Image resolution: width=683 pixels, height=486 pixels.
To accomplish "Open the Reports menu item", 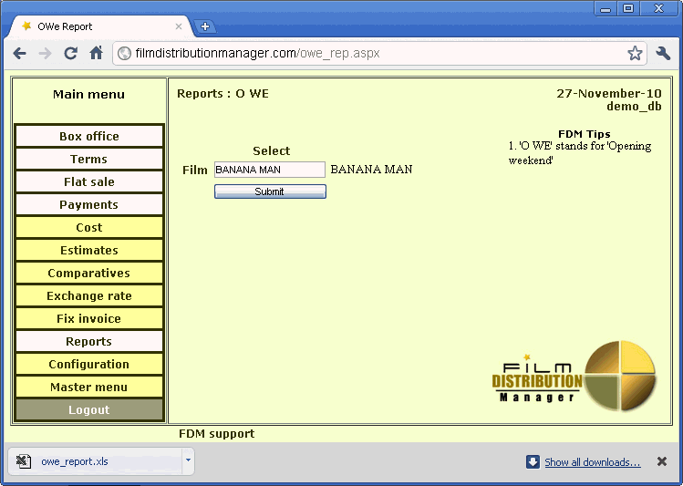I will point(89,341).
